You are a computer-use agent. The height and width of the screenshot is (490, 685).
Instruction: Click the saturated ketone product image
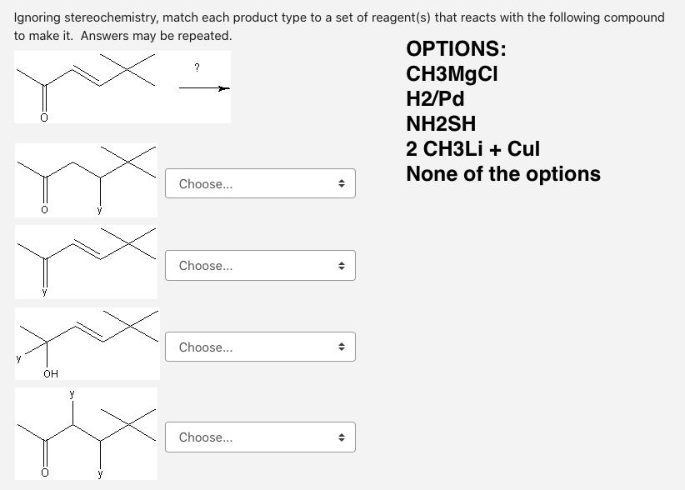pyautogui.click(x=86, y=180)
